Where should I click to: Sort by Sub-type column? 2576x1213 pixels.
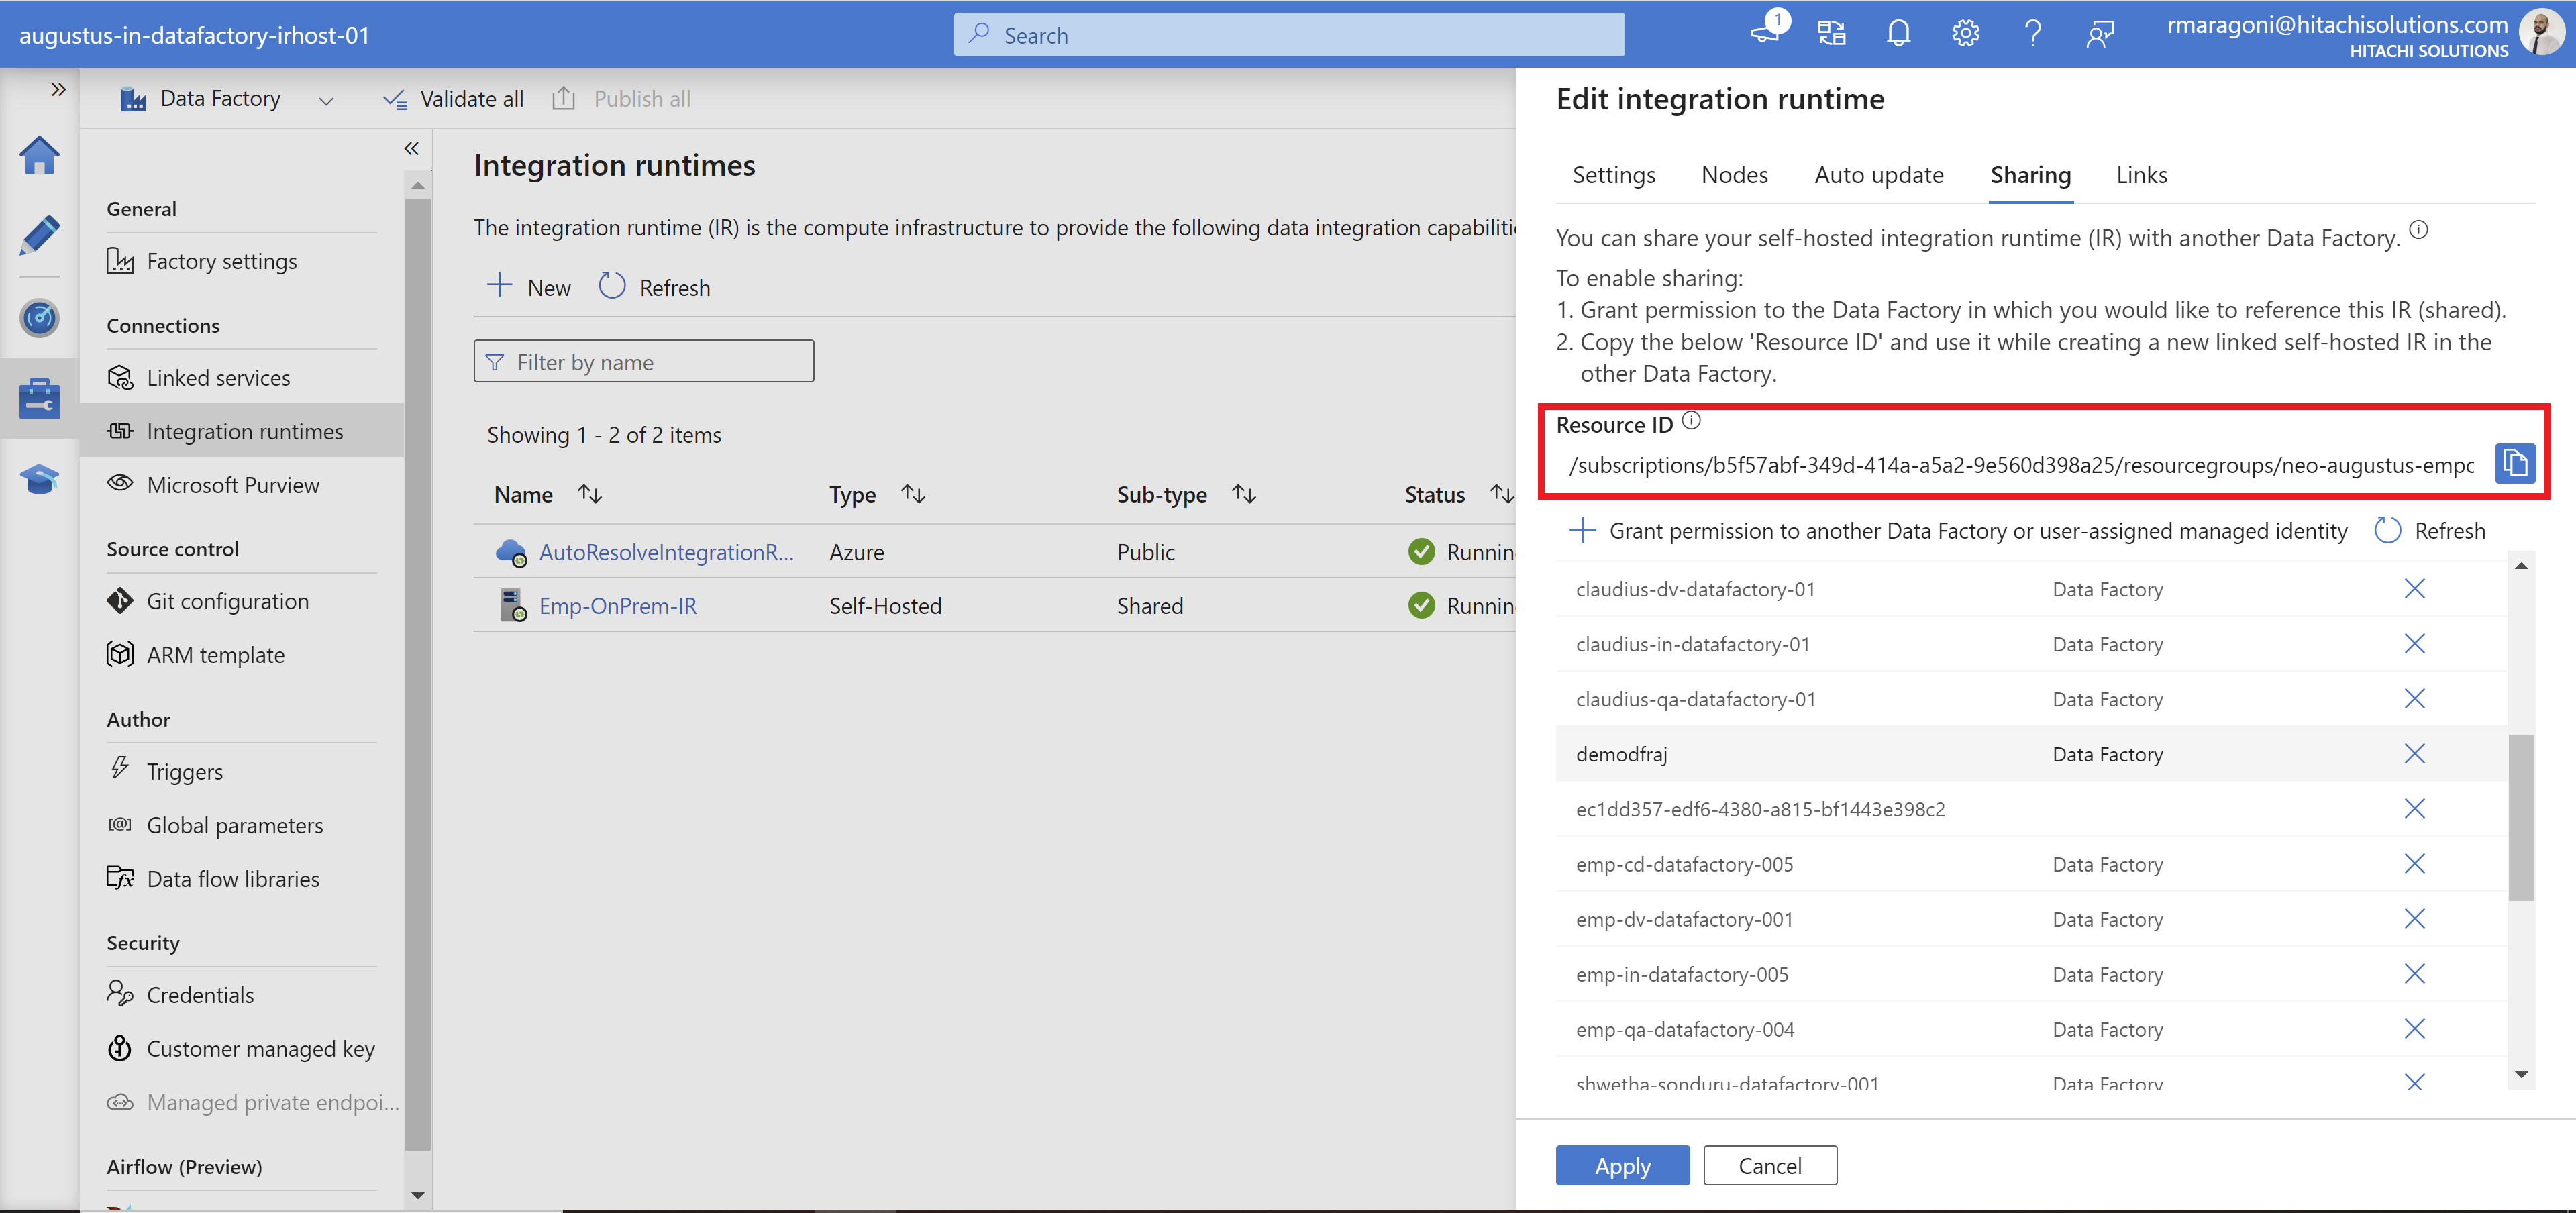pos(1186,494)
